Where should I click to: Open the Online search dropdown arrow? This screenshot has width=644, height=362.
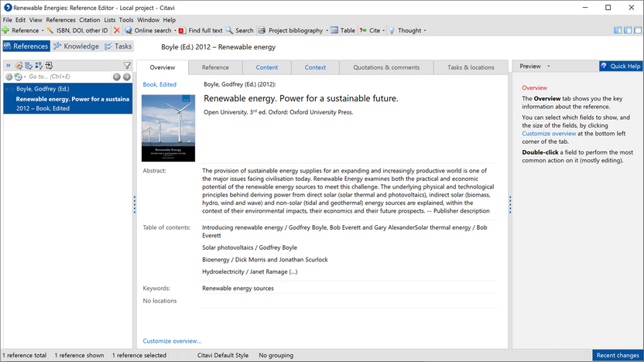(x=175, y=30)
